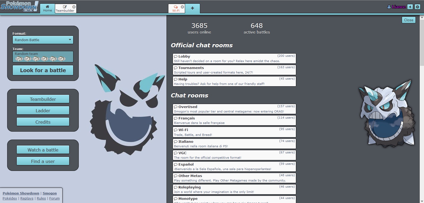Click the Roleplaying room chat bubble icon
424x203 pixels.
coord(176,187)
